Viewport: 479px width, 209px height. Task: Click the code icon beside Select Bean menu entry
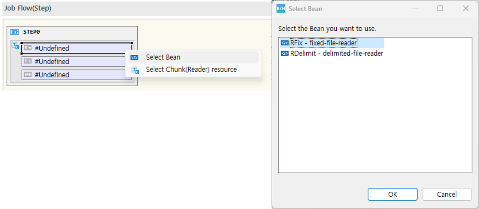135,58
